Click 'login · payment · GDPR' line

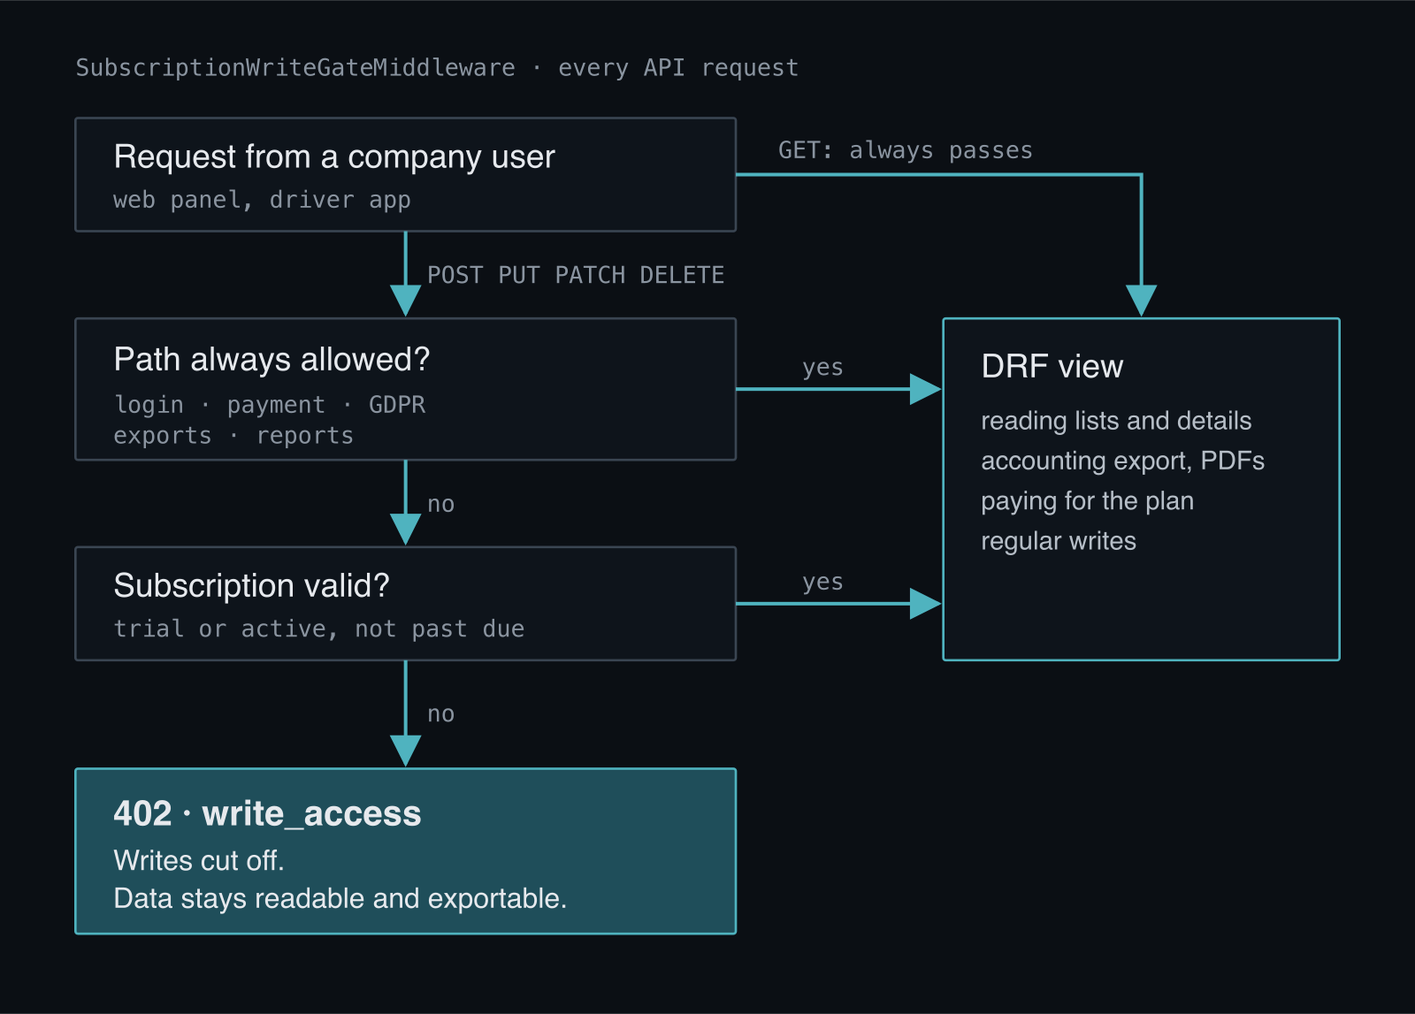tap(270, 405)
